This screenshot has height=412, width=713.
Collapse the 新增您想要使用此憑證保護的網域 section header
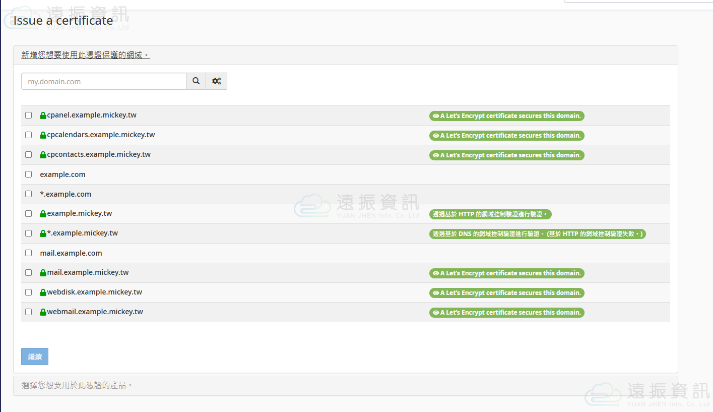(x=86, y=55)
